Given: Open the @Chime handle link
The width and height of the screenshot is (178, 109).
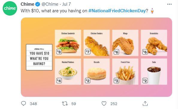Looking at the screenshot, I should click(50, 4).
